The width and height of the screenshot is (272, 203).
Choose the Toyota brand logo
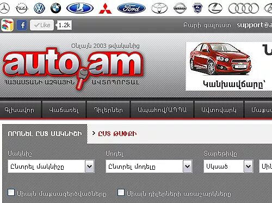159,8
